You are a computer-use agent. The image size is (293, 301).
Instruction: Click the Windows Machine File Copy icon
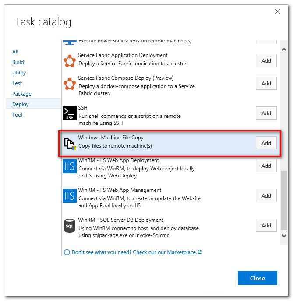pos(70,144)
